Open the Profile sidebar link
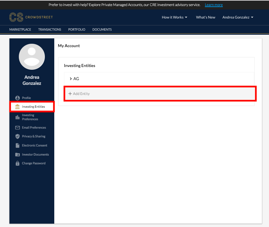Image resolution: width=269 pixels, height=227 pixels. pos(26,98)
